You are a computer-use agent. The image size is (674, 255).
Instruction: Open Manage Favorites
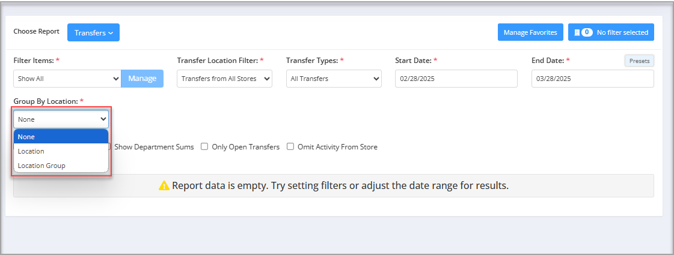[530, 32]
